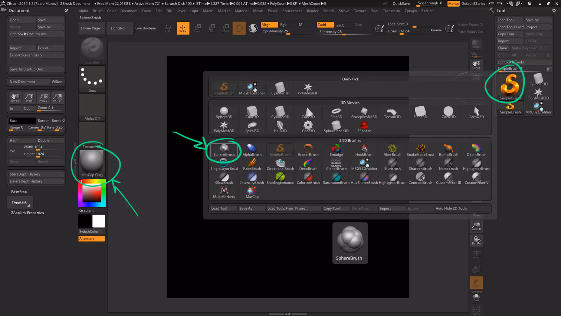Open the Zplugin menu
Viewport: 561px width, 316px height.
[x=411, y=11]
